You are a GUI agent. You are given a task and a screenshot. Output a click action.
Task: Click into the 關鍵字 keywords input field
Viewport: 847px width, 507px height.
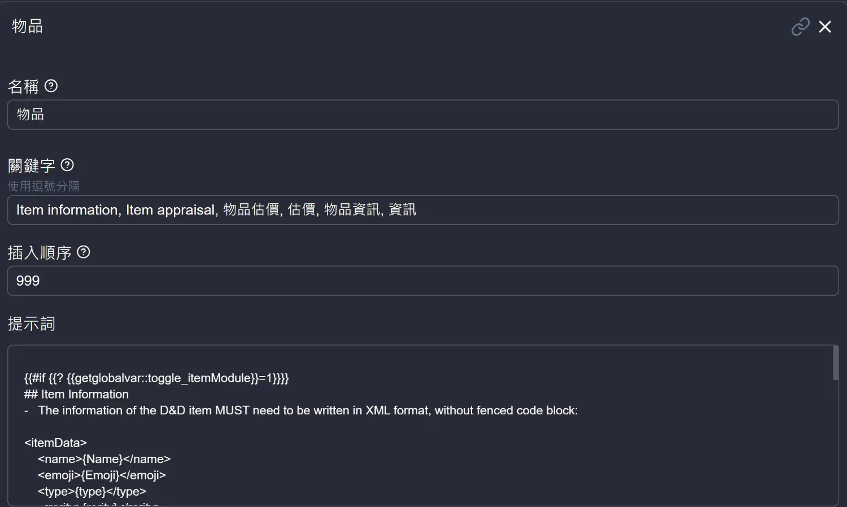(x=423, y=210)
